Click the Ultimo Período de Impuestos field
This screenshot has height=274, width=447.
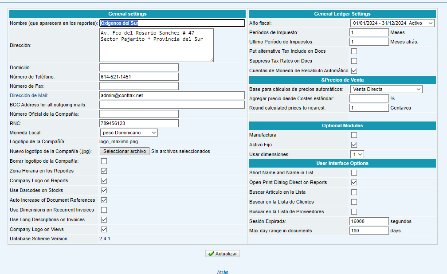click(369, 42)
